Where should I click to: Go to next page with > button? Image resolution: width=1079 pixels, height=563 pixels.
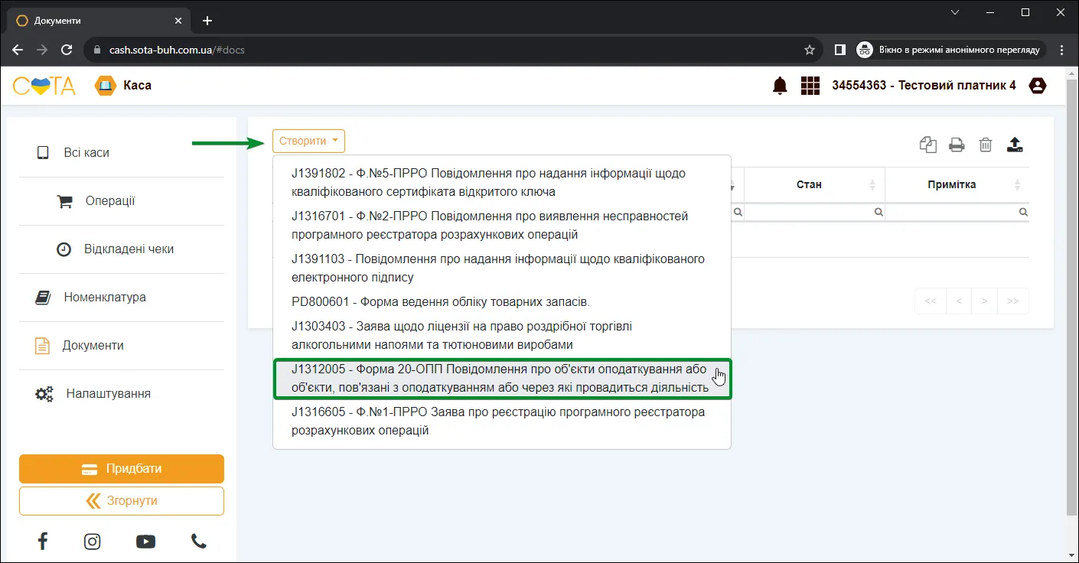tap(984, 301)
